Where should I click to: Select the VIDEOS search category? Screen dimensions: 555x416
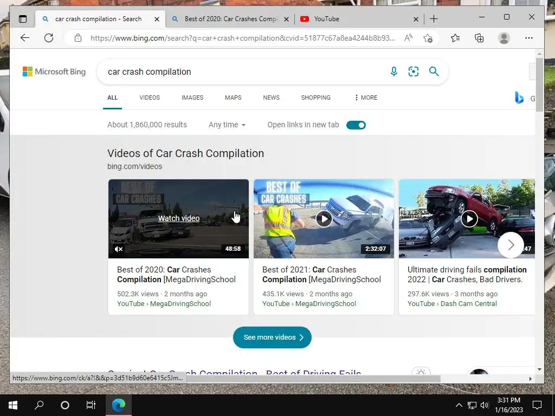tap(150, 97)
